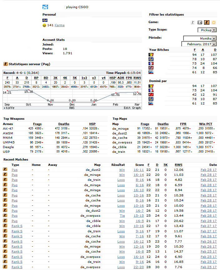220x275 pixels.
Task: Click the Turkish flag under Dominé par
Action: pos(151,94)
